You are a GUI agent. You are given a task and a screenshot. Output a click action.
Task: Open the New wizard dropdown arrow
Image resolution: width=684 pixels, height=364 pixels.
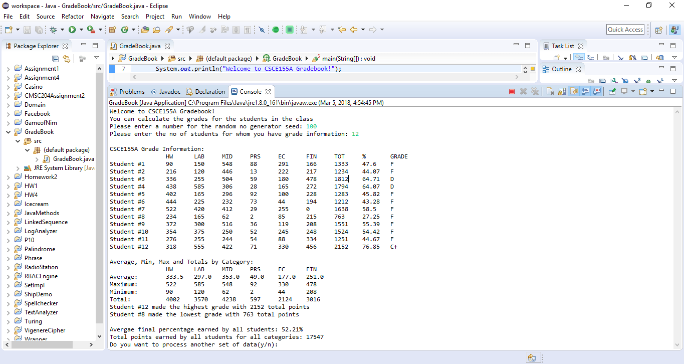click(18, 30)
